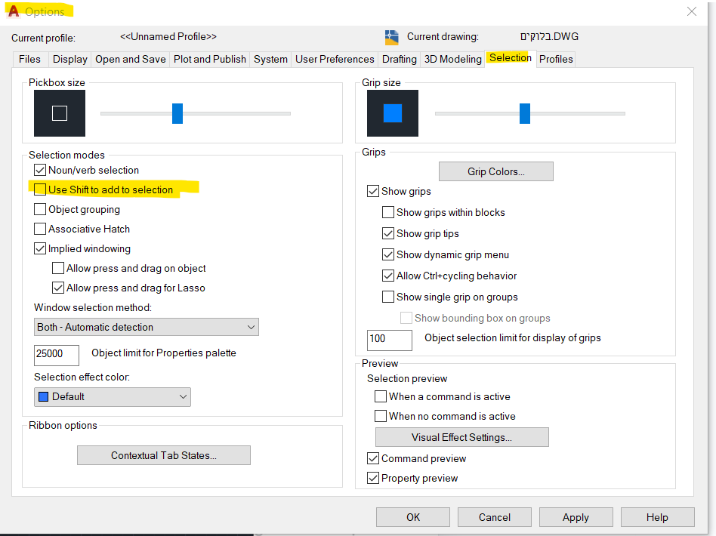Click the Pickbox size slider handle

click(x=177, y=113)
